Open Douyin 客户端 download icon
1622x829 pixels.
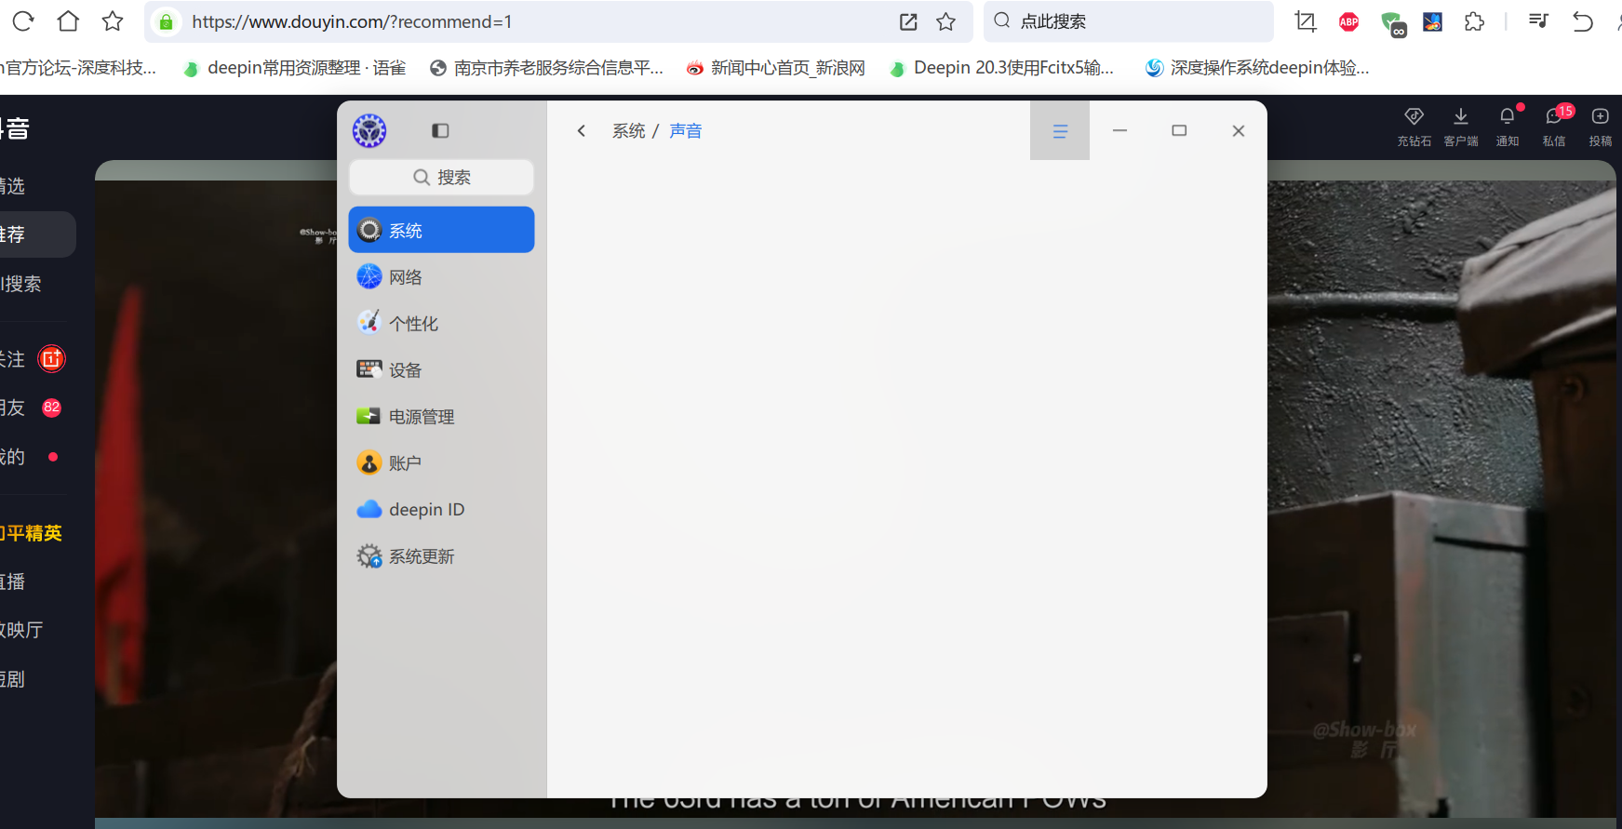(x=1461, y=116)
